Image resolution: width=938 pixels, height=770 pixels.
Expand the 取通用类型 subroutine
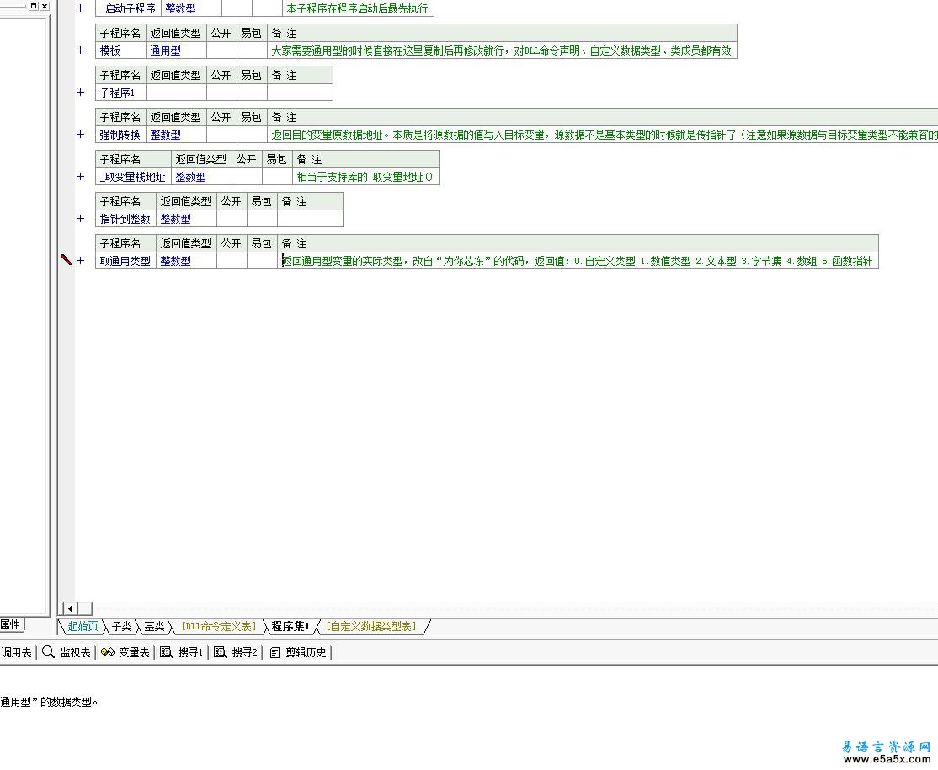pyautogui.click(x=80, y=261)
